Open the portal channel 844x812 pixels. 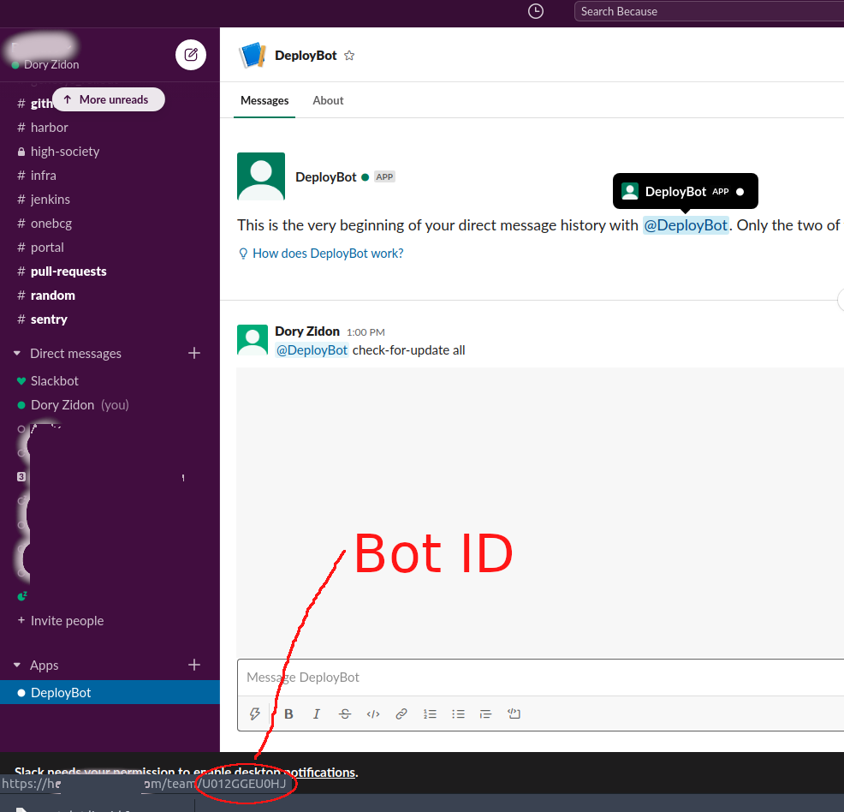(110, 248)
